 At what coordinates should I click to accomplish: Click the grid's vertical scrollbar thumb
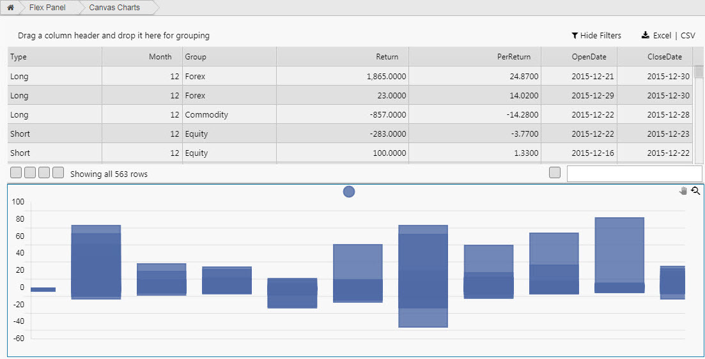699,72
